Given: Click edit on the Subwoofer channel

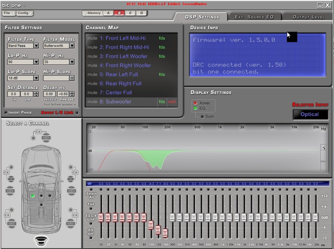Looking at the screenshot, I should click(x=172, y=102).
